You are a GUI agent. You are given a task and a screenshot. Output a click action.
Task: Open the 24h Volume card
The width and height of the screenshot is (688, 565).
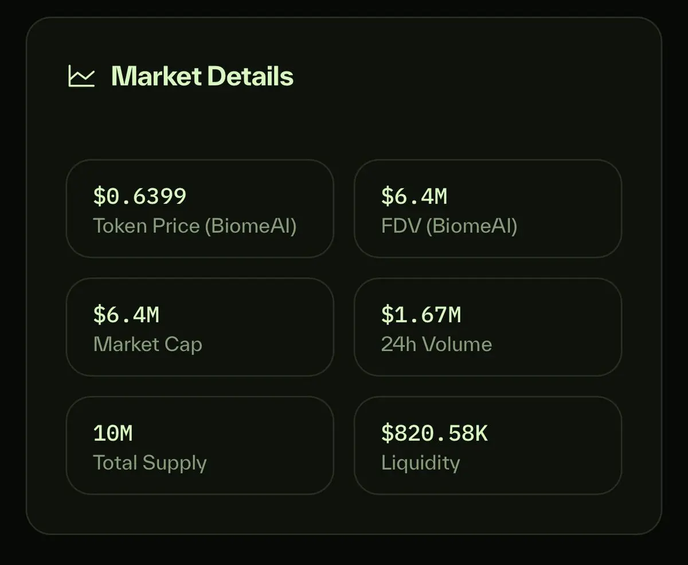pos(488,327)
